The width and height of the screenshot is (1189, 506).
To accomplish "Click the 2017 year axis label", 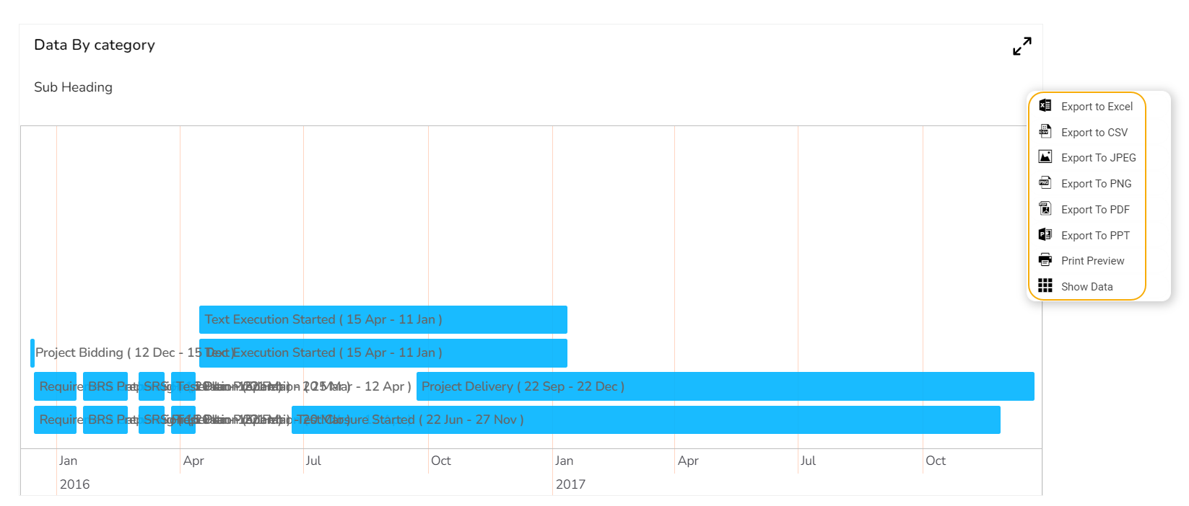I will 570,484.
